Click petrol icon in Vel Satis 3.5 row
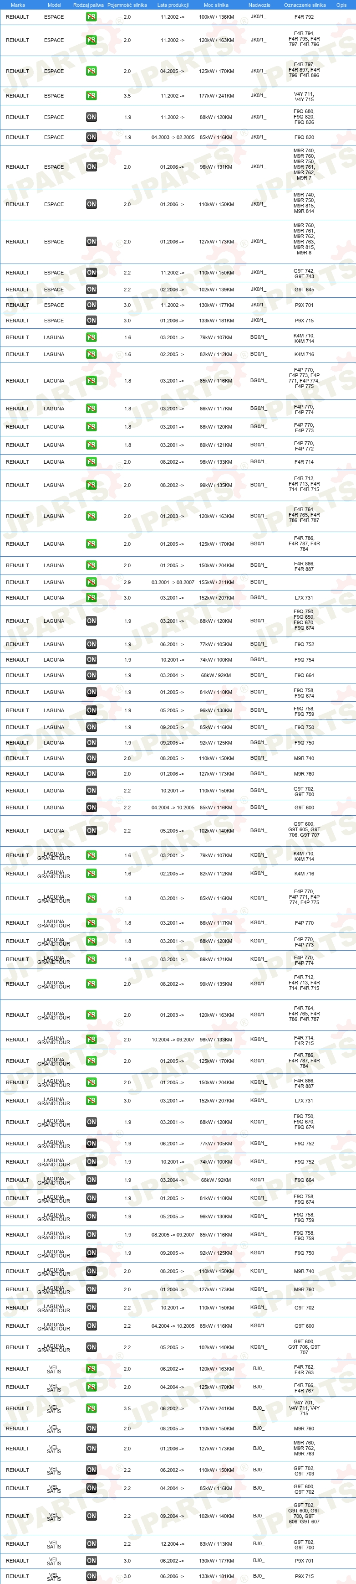Viewport: 356px width, 1584px height. click(x=91, y=1409)
